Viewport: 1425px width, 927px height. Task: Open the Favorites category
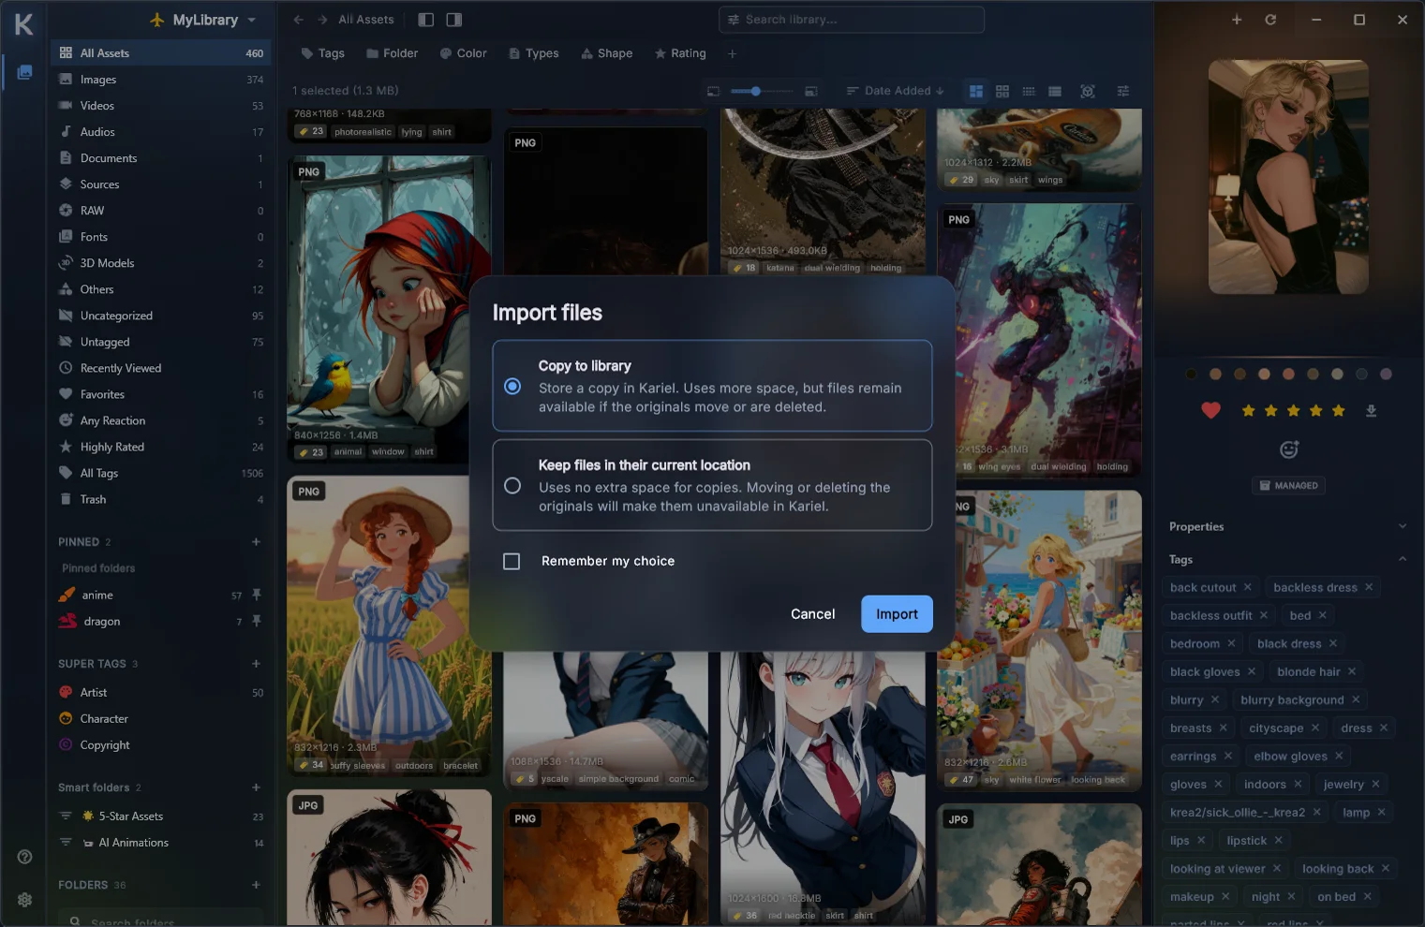coord(160,394)
